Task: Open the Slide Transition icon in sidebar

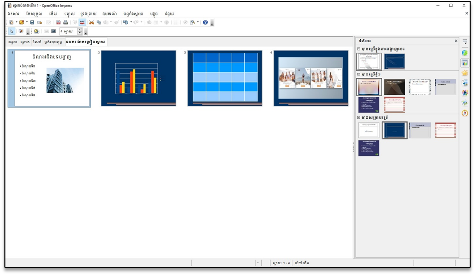Action: [x=464, y=83]
